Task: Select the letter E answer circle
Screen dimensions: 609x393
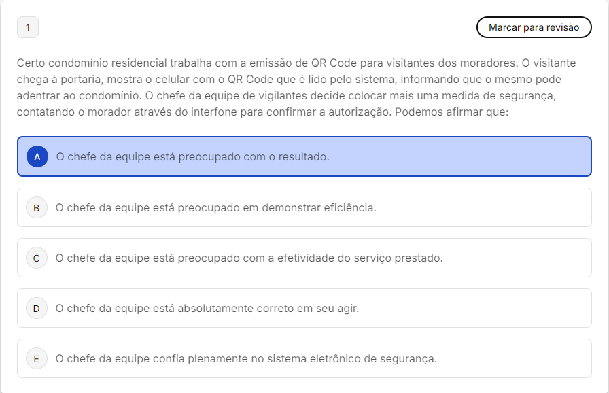Action: pyautogui.click(x=37, y=358)
